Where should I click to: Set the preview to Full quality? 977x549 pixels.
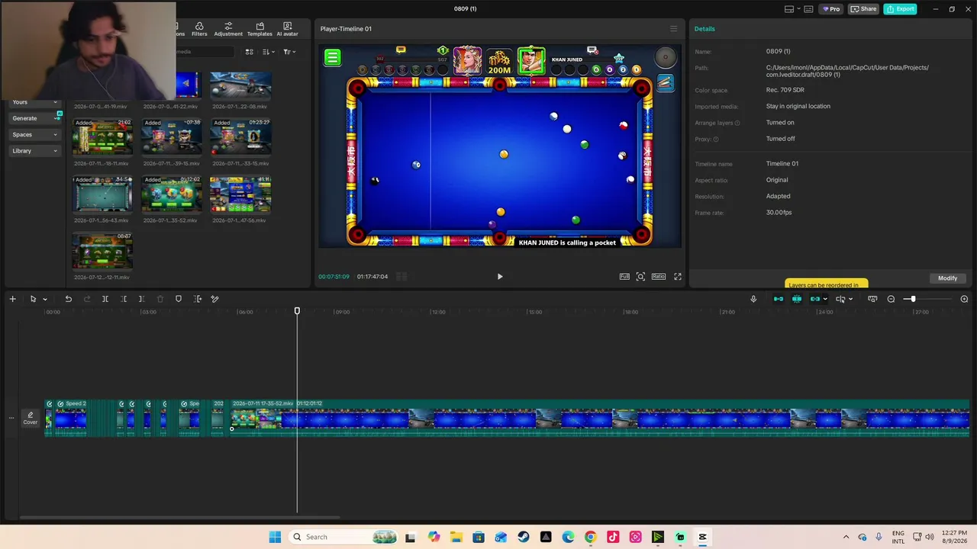[624, 277]
